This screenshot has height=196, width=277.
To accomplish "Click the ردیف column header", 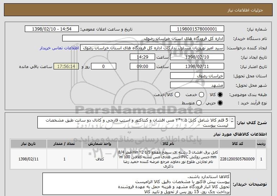I will [261, 144].
